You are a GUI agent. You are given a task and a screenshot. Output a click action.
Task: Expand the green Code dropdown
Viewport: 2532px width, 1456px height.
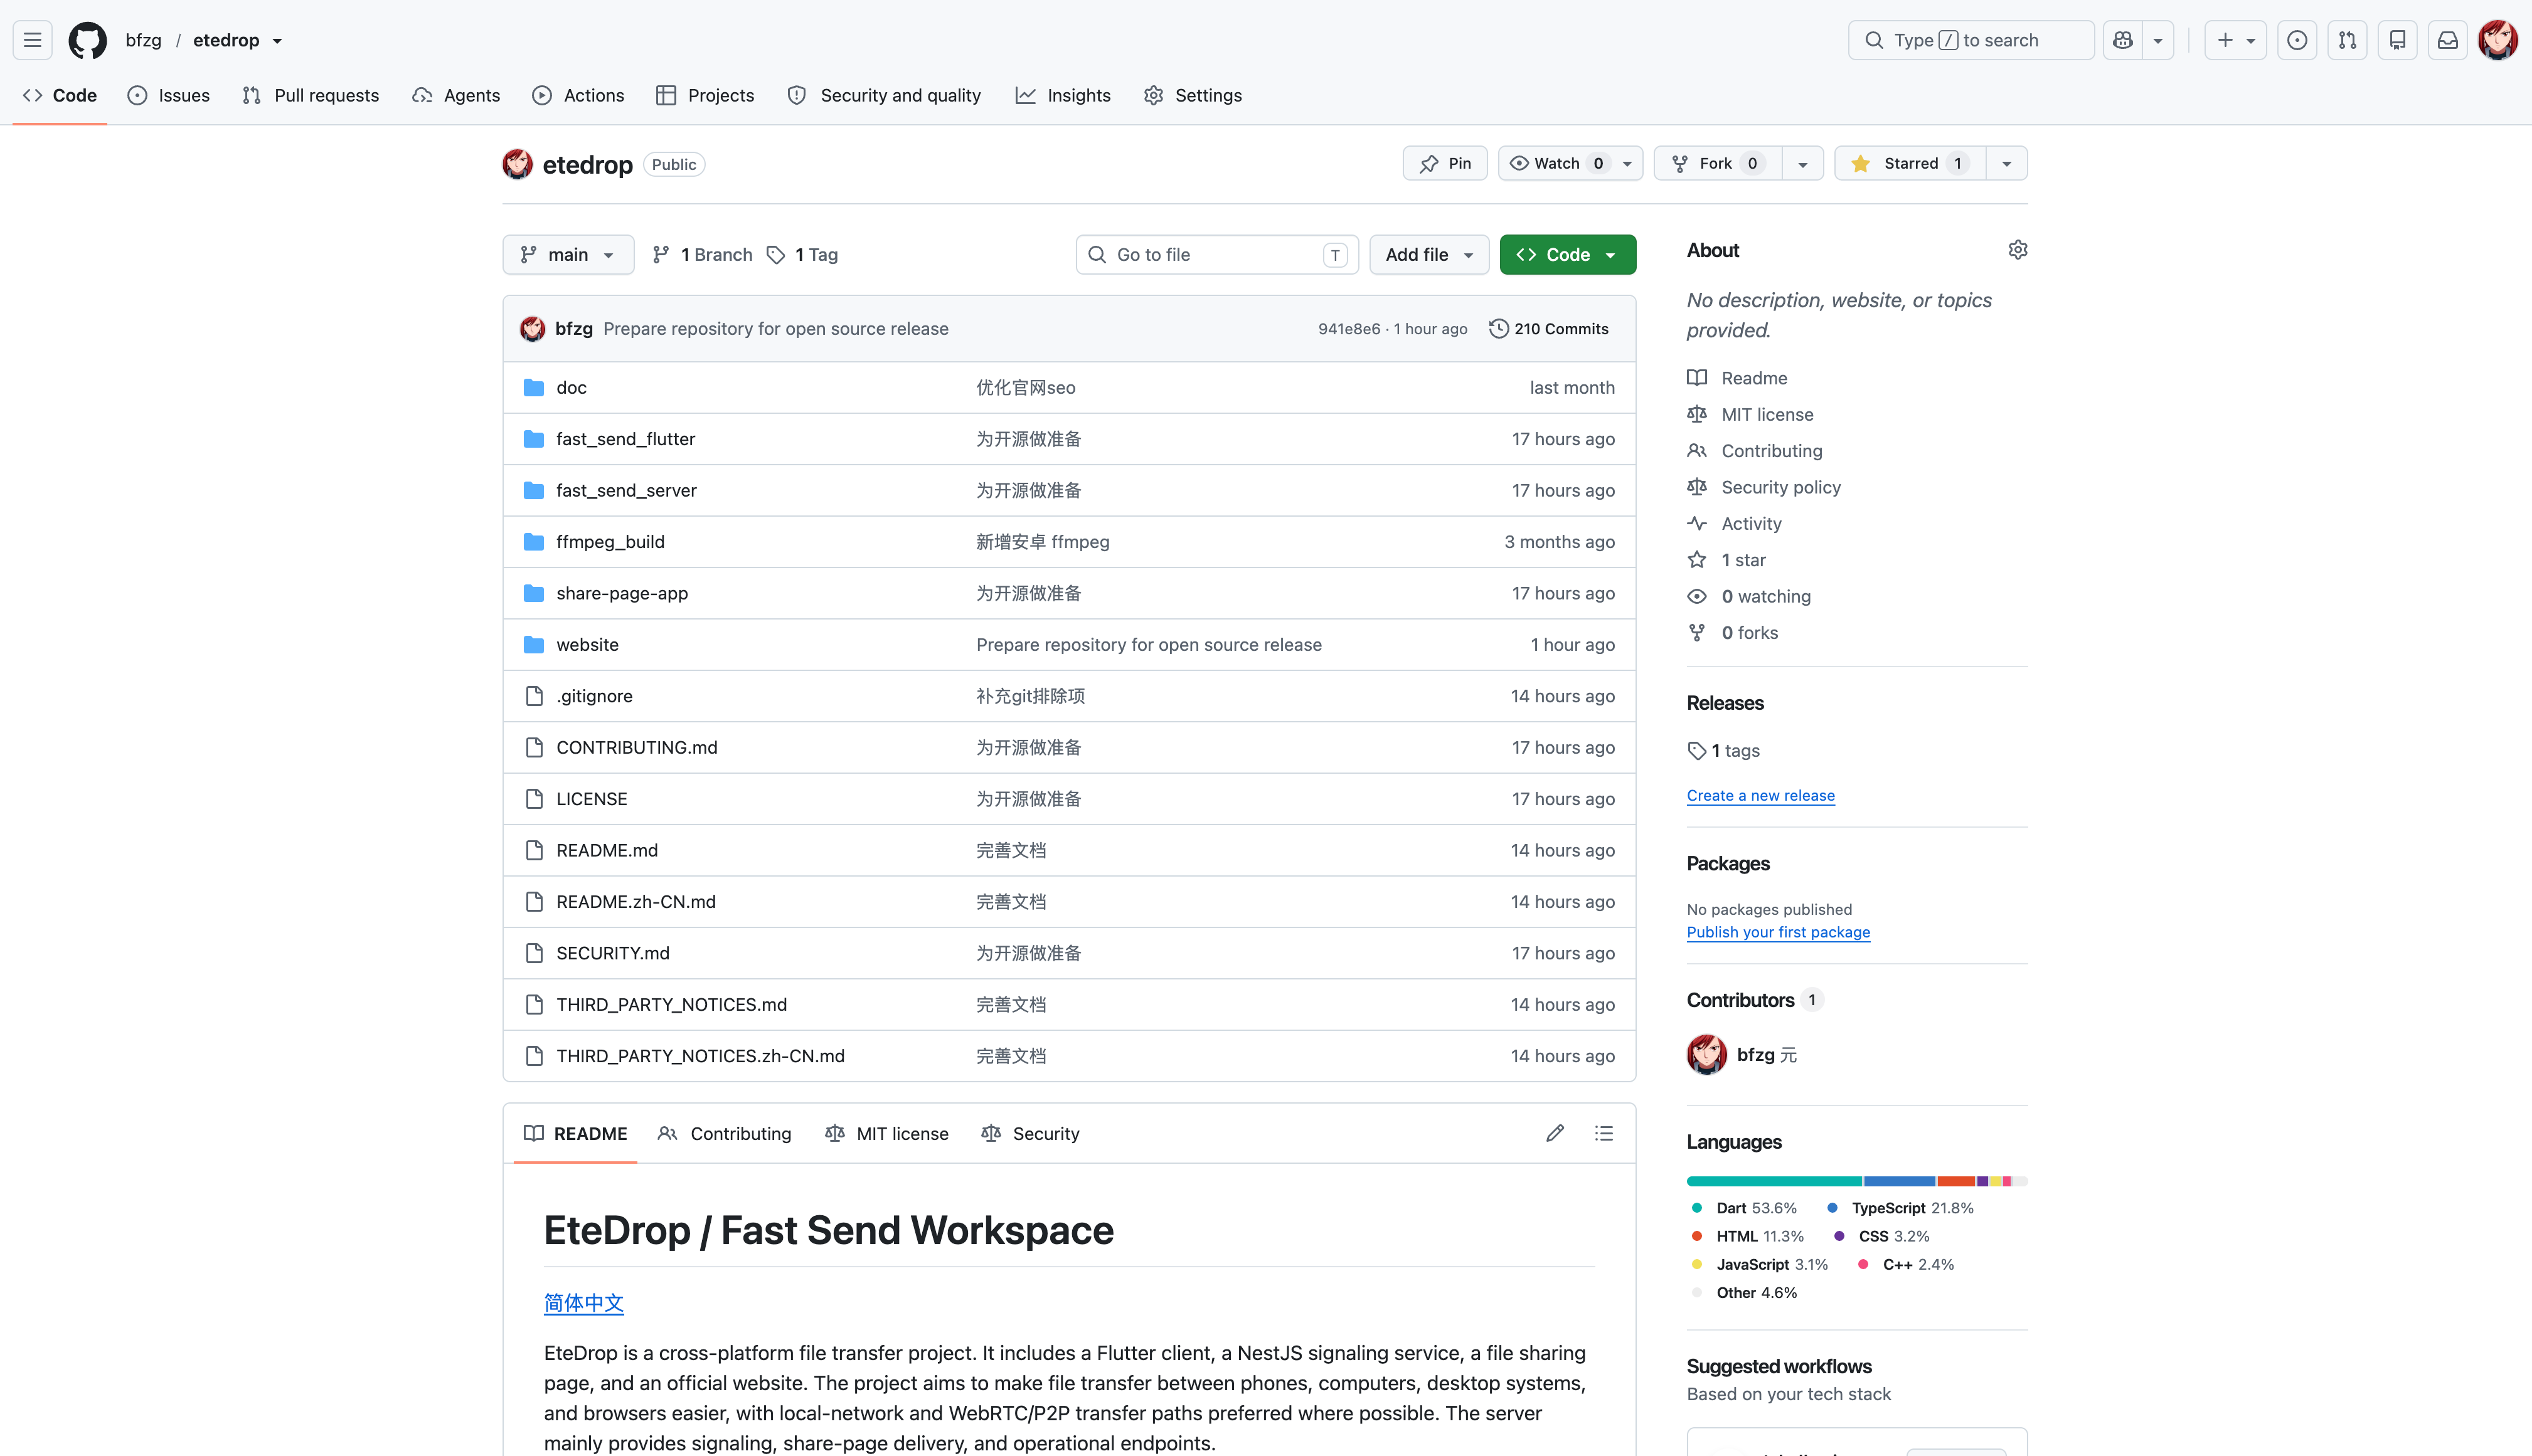click(1567, 255)
